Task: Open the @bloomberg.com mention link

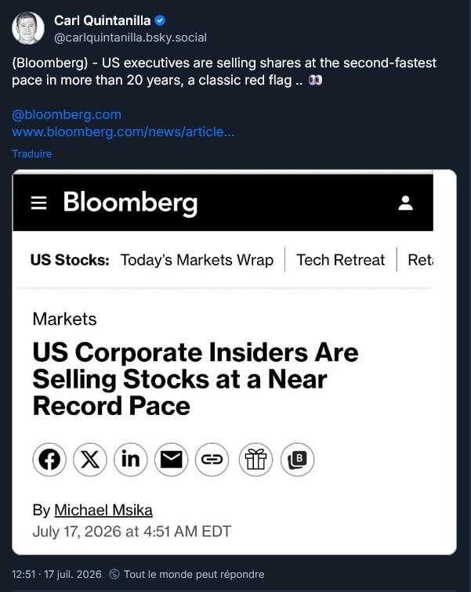Action: point(67,114)
